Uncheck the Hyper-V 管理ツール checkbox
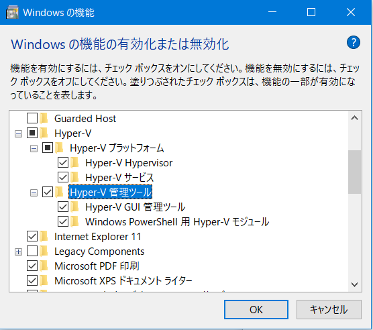Screen dimensions: 373x330 [48, 192]
